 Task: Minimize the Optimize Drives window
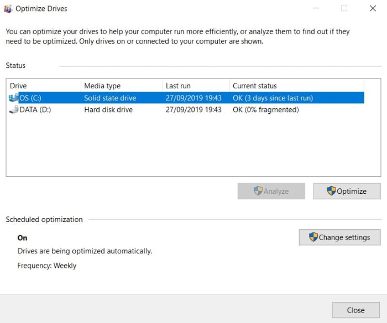[x=316, y=9]
